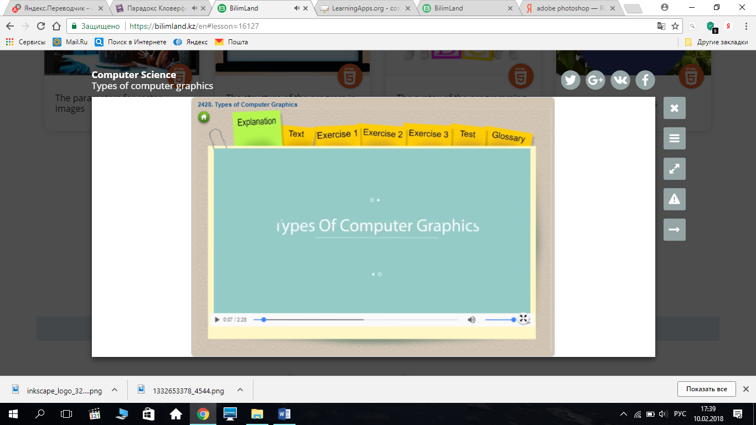Close the LearningApps.org browser tab
This screenshot has width=756, height=425.
point(407,8)
